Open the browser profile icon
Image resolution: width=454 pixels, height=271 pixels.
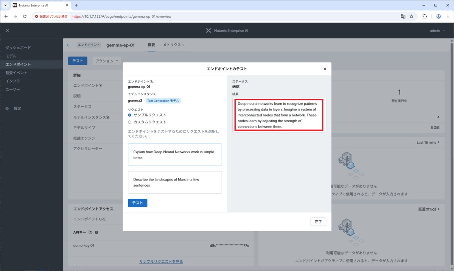click(x=438, y=17)
